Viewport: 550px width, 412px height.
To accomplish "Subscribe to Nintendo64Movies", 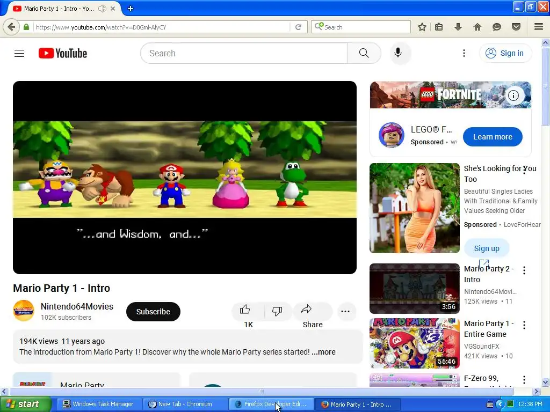I will (153, 312).
